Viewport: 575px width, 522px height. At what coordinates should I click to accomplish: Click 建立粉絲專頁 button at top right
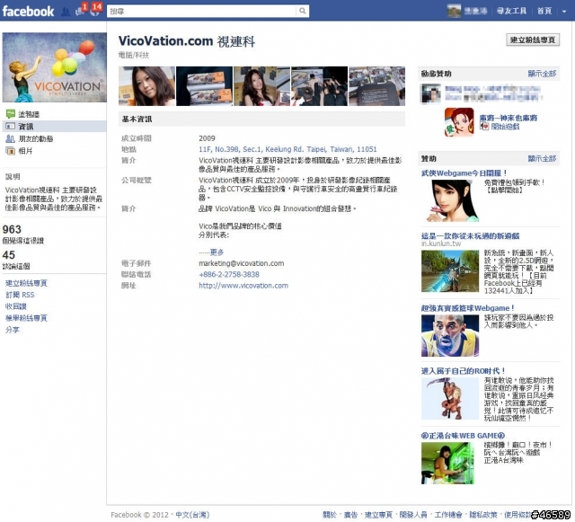pyautogui.click(x=533, y=40)
